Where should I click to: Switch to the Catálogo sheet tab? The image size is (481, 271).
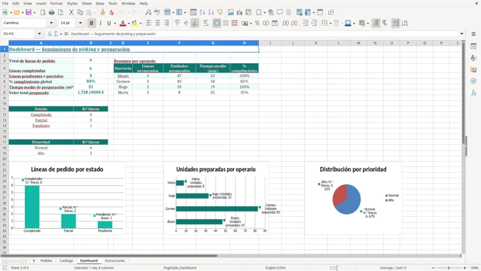coord(66,261)
